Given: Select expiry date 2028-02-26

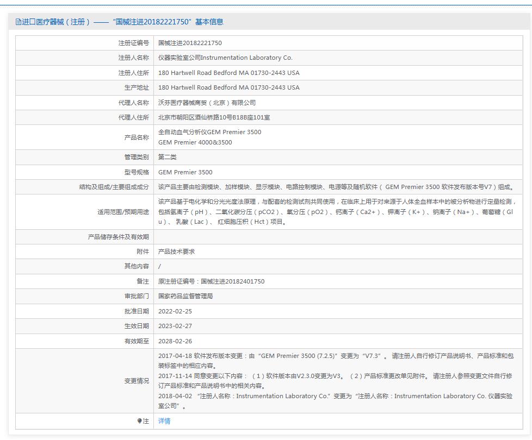Looking at the screenshot, I should 175,341.
